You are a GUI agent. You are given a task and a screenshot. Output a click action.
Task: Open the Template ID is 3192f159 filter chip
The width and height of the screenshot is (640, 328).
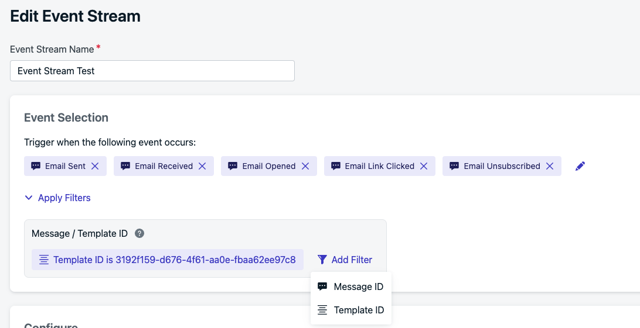[168, 260]
